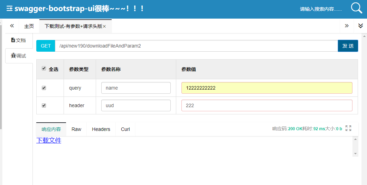Screen dimensions: 367x185
Task: Click the uud parameter name field
Action: pos(136,105)
